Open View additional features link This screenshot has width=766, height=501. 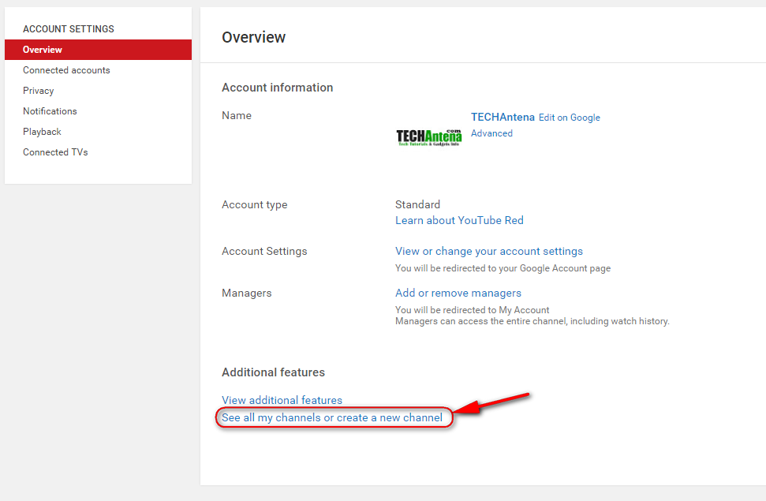click(282, 400)
